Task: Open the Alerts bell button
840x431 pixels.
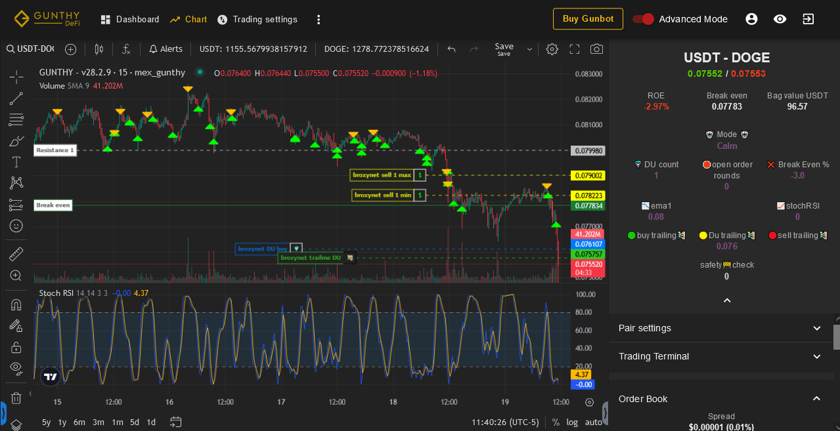Action: [x=166, y=49]
